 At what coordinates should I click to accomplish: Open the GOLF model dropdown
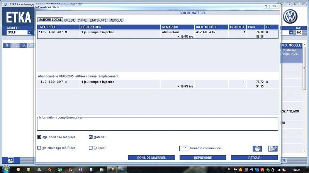[x=29, y=32]
